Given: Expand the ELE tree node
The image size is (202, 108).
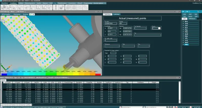Looking at the screenshot, I should 183,28.
